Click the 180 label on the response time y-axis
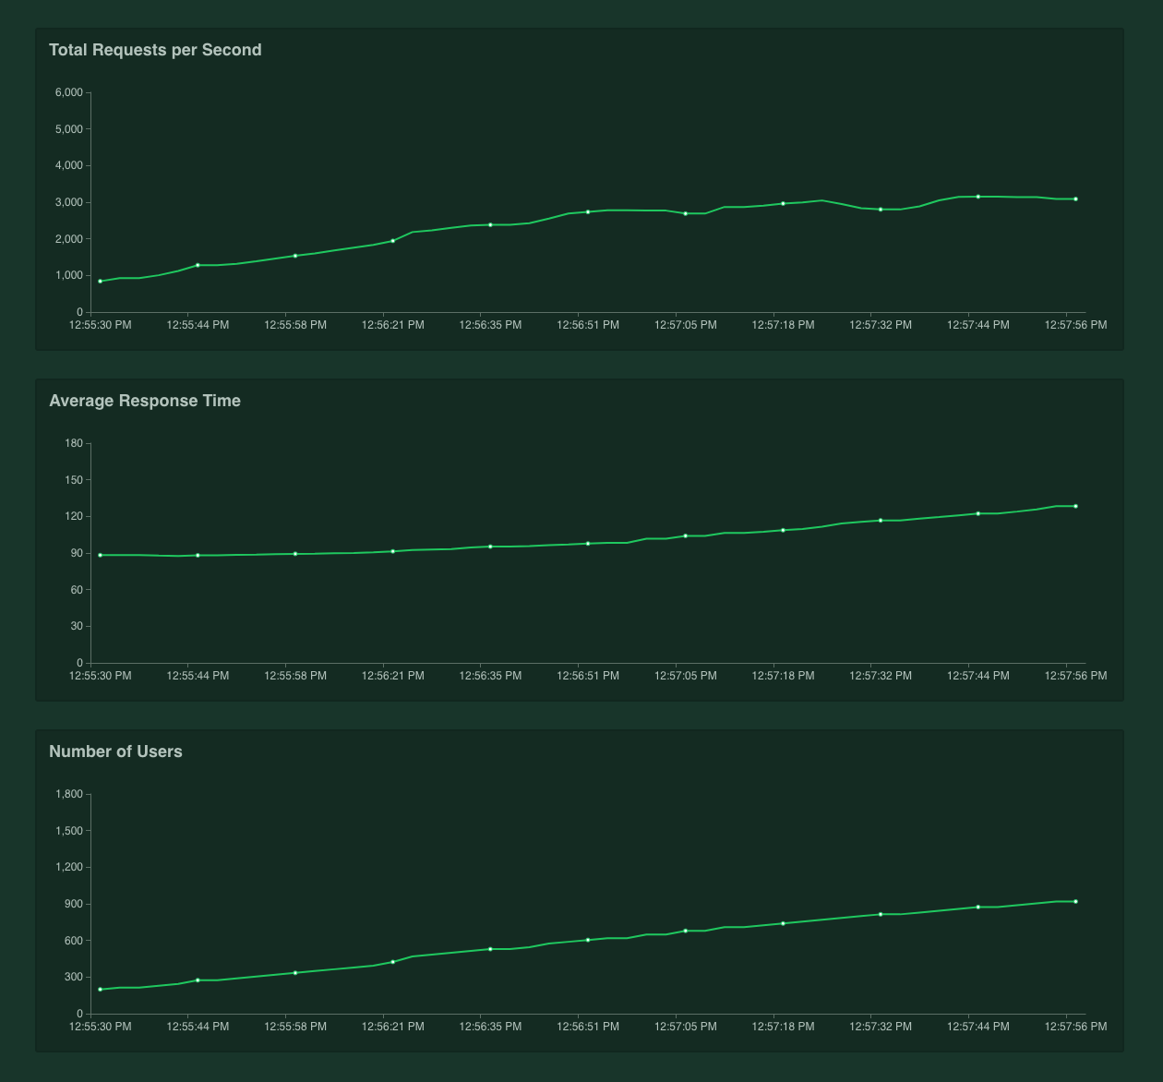The height and width of the screenshot is (1082, 1163). coord(76,442)
